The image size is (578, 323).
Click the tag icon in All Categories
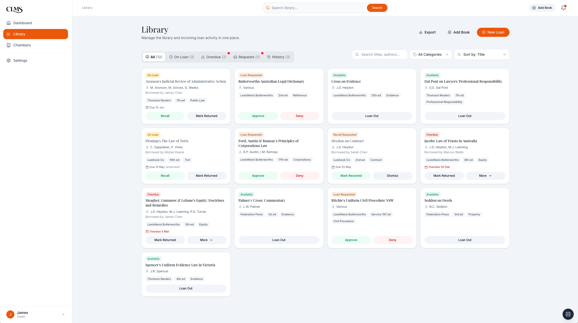[x=415, y=54]
